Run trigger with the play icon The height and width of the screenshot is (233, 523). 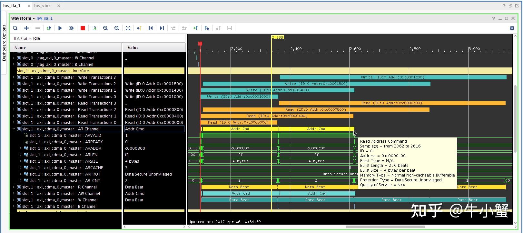60,28
